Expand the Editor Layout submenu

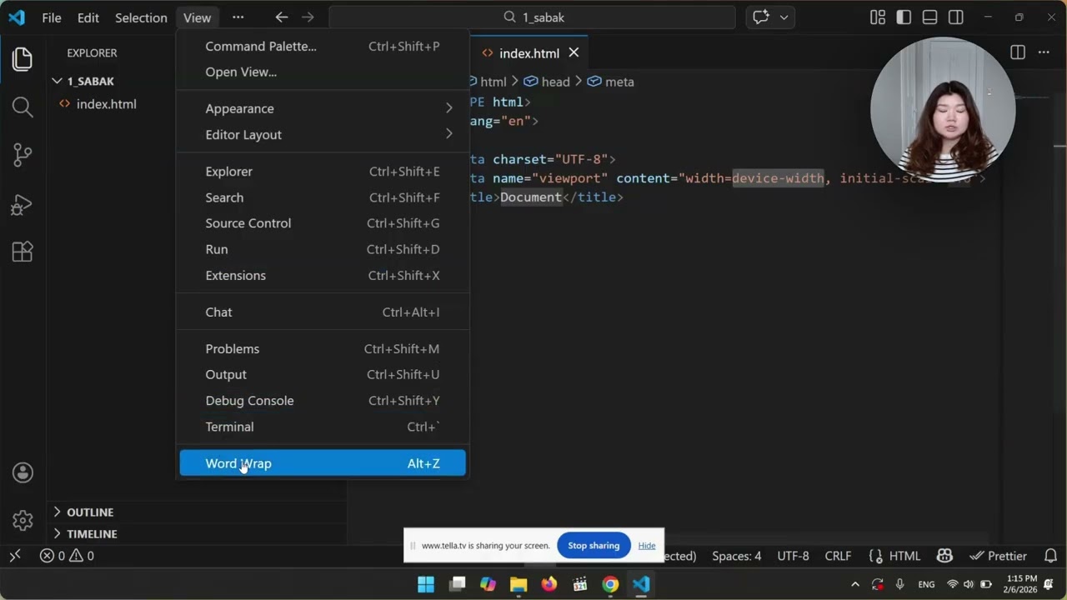coord(323,134)
